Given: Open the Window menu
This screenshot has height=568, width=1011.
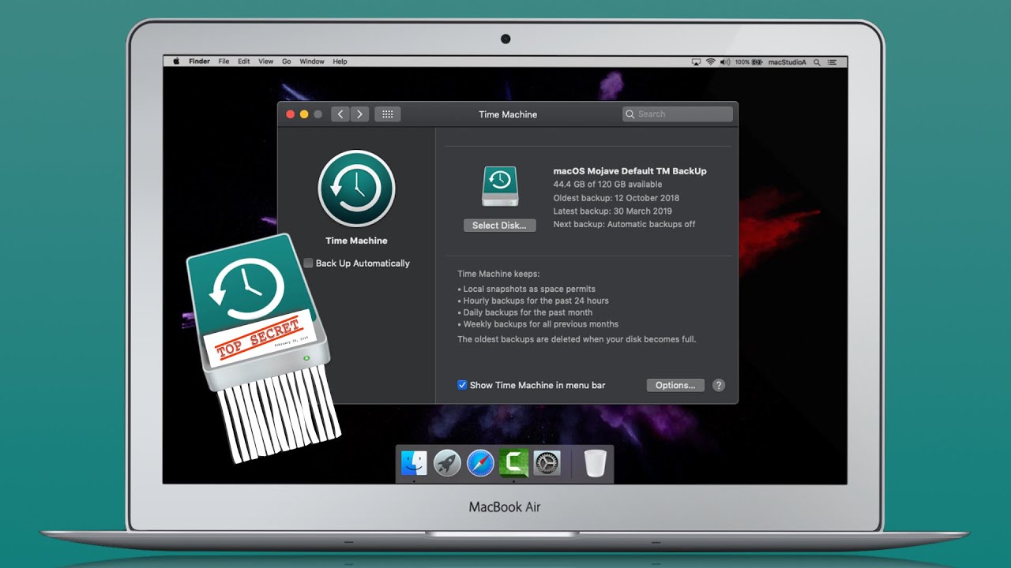Looking at the screenshot, I should [312, 62].
